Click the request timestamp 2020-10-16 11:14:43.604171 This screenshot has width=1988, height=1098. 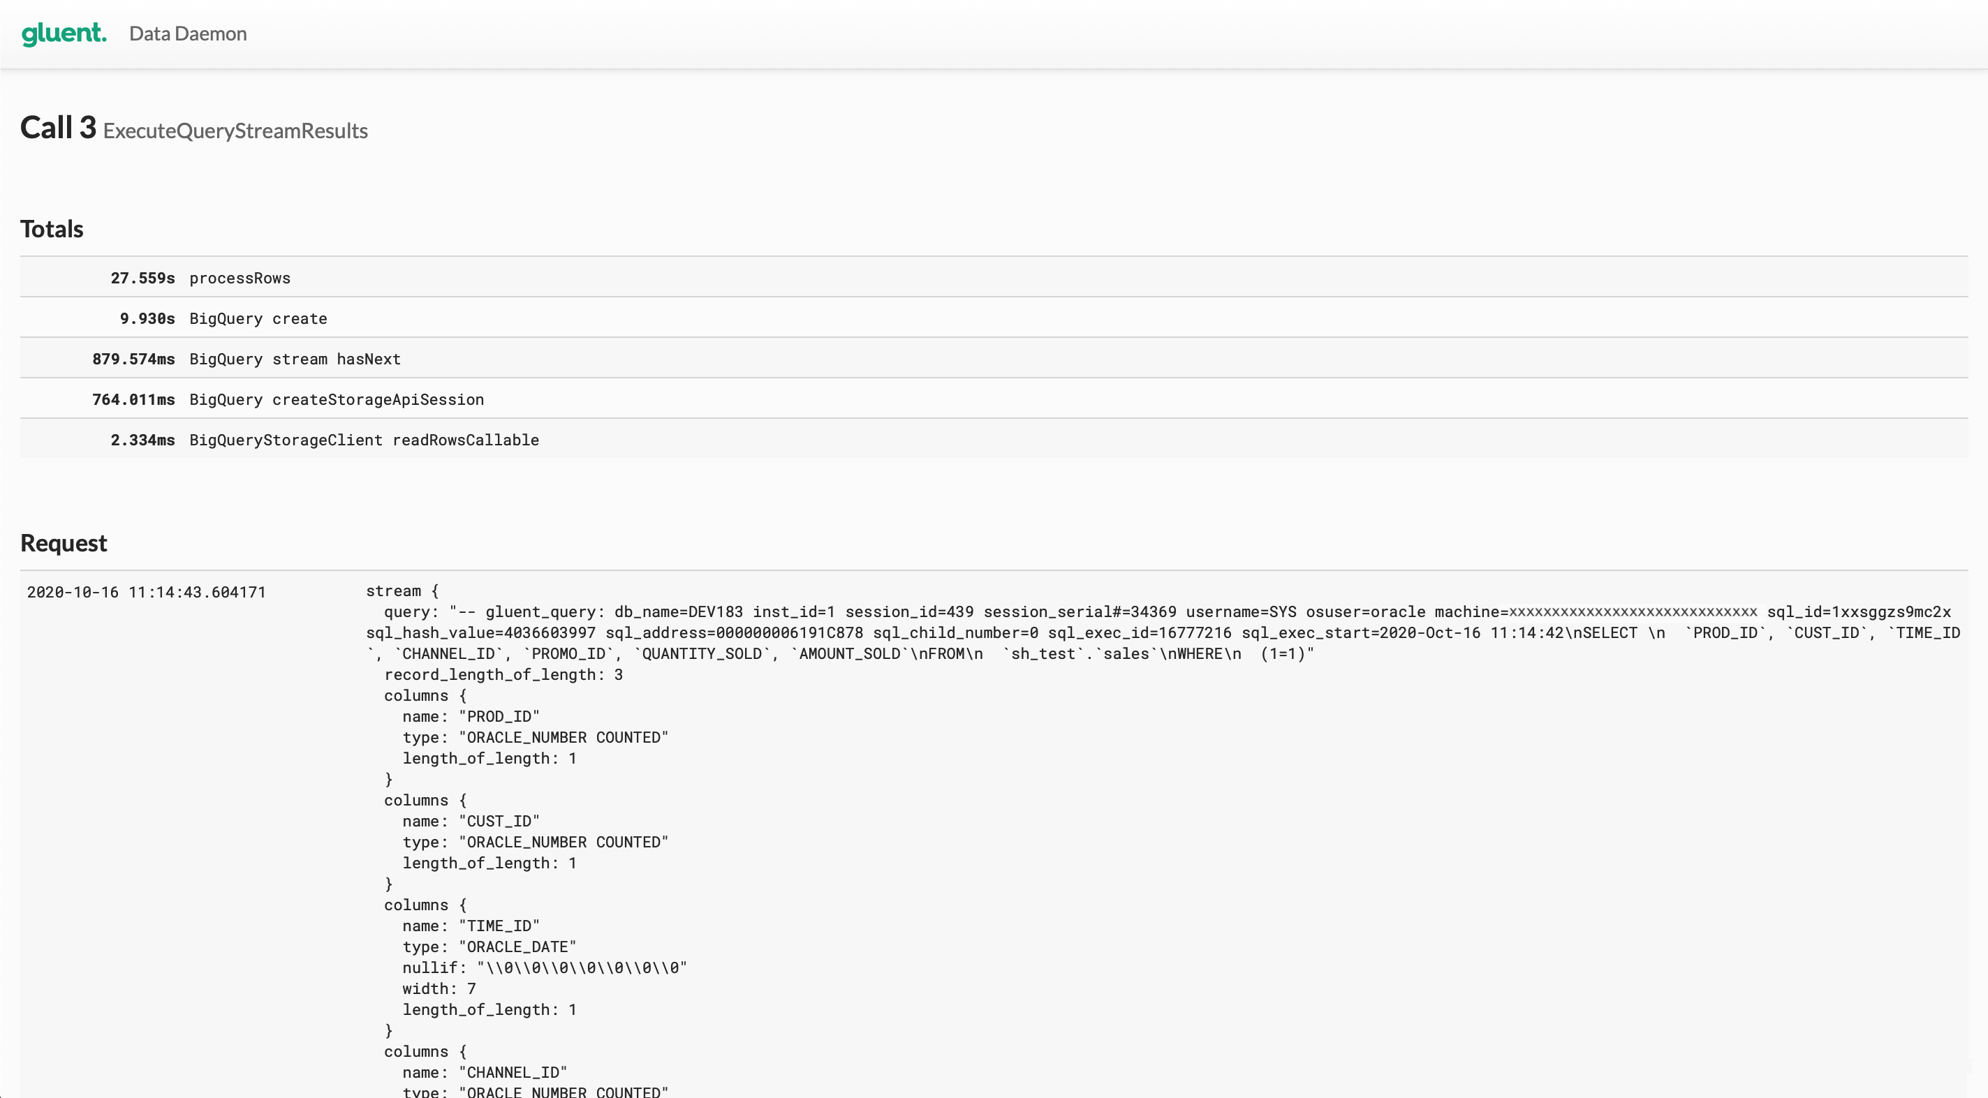point(146,592)
